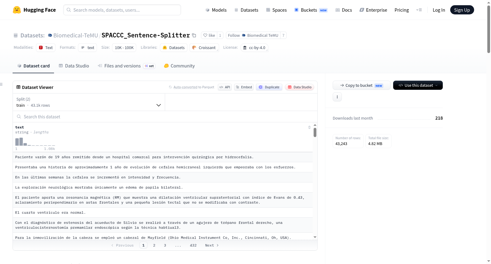Click the Log In link
Image resolution: width=491 pixels, height=264 pixels.
point(439,10)
